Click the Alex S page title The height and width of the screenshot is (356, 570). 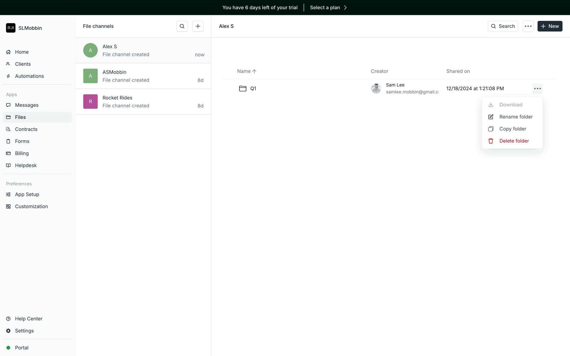226,26
